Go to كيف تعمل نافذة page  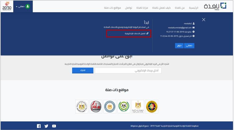pyautogui.click(x=161, y=8)
